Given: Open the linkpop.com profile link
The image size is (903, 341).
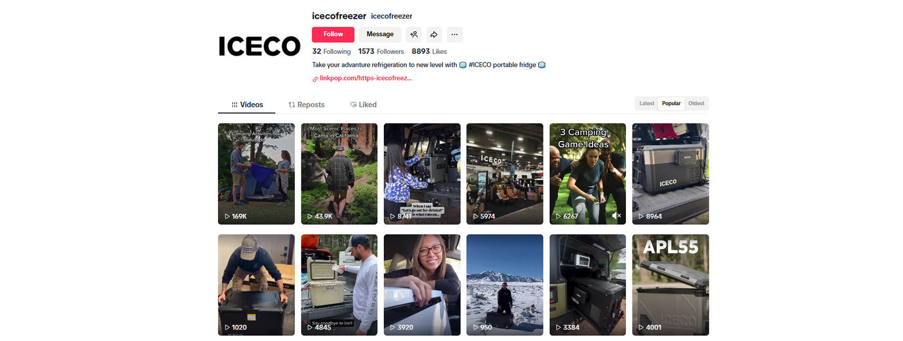Looking at the screenshot, I should 365,78.
